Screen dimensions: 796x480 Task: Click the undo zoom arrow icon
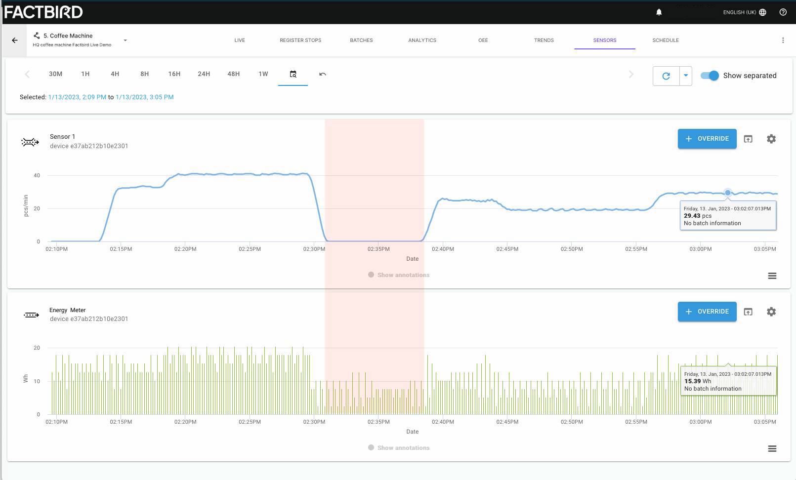(x=323, y=74)
